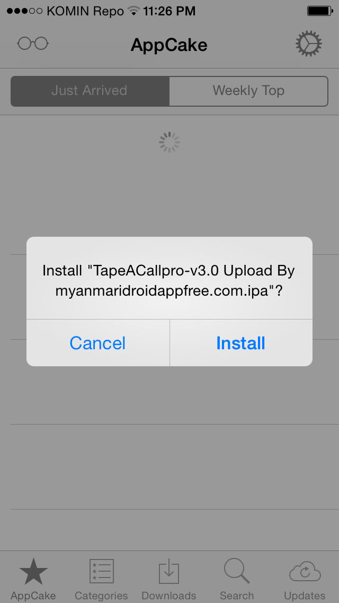Switch to the Weekly Top segment
This screenshot has height=603, width=339.
click(249, 91)
